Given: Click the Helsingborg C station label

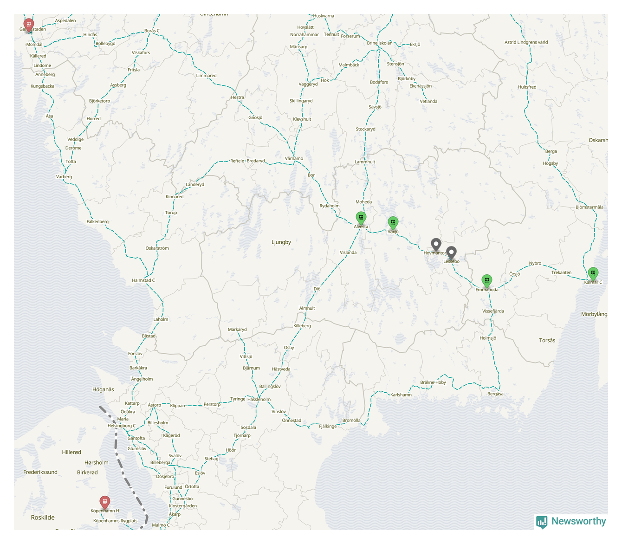Looking at the screenshot, I should click(122, 426).
